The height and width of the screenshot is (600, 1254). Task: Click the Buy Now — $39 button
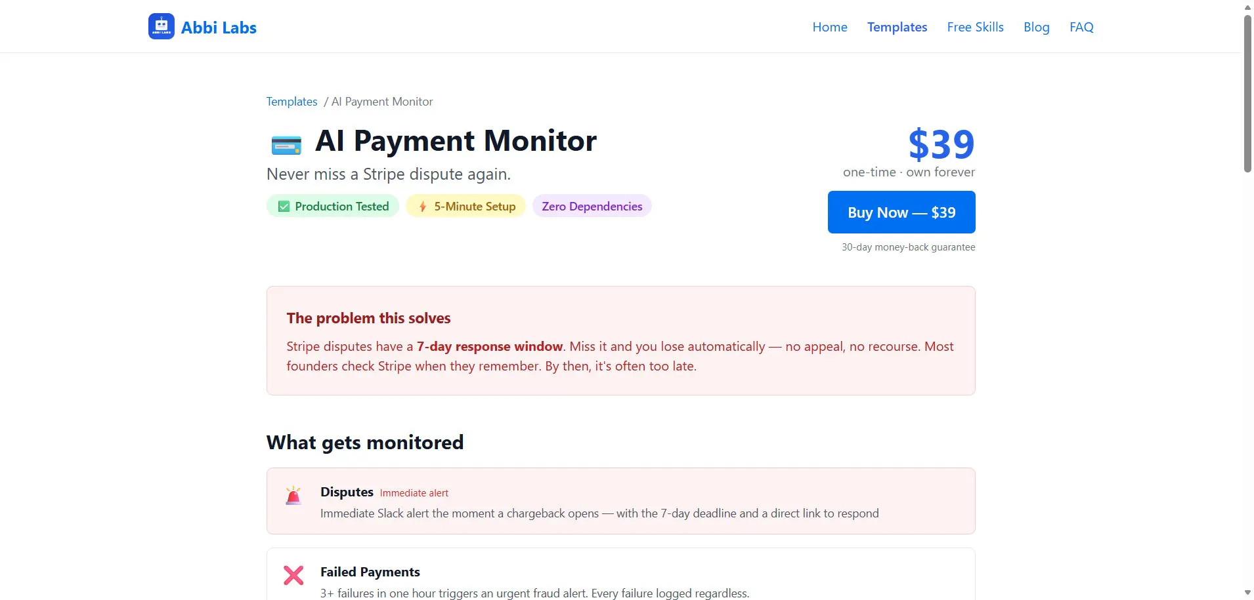coord(901,212)
